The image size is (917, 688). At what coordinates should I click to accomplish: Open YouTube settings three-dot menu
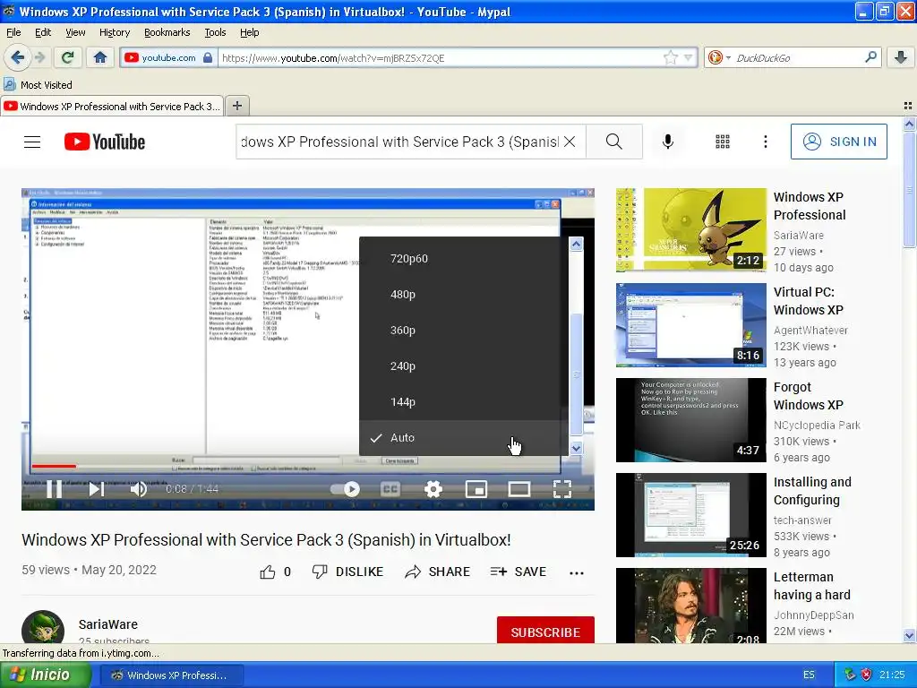coord(765,142)
